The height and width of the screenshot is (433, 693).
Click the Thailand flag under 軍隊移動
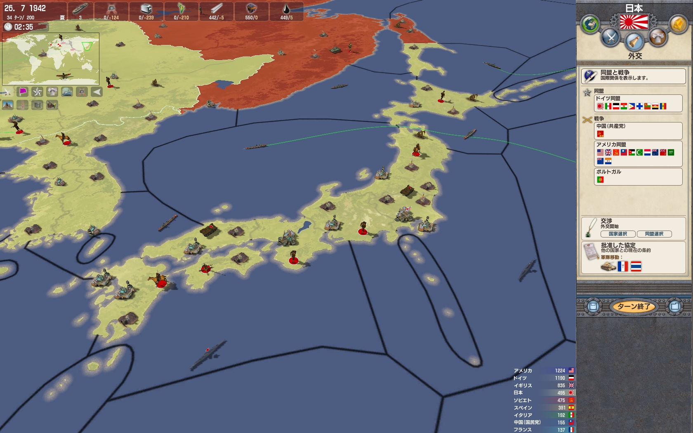click(x=636, y=266)
